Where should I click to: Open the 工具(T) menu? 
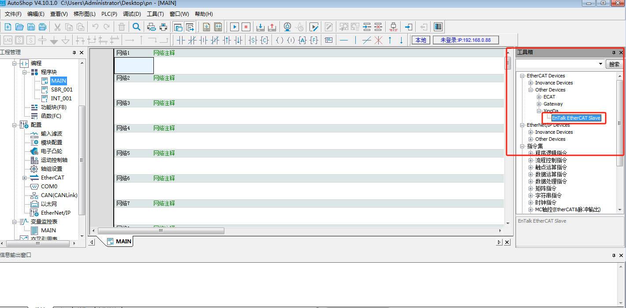point(155,14)
